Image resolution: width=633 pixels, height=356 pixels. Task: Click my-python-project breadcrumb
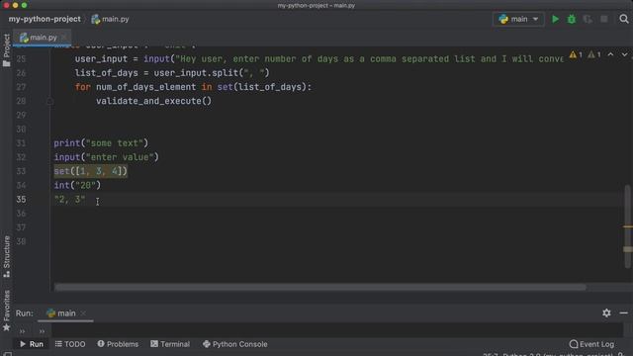pos(45,19)
